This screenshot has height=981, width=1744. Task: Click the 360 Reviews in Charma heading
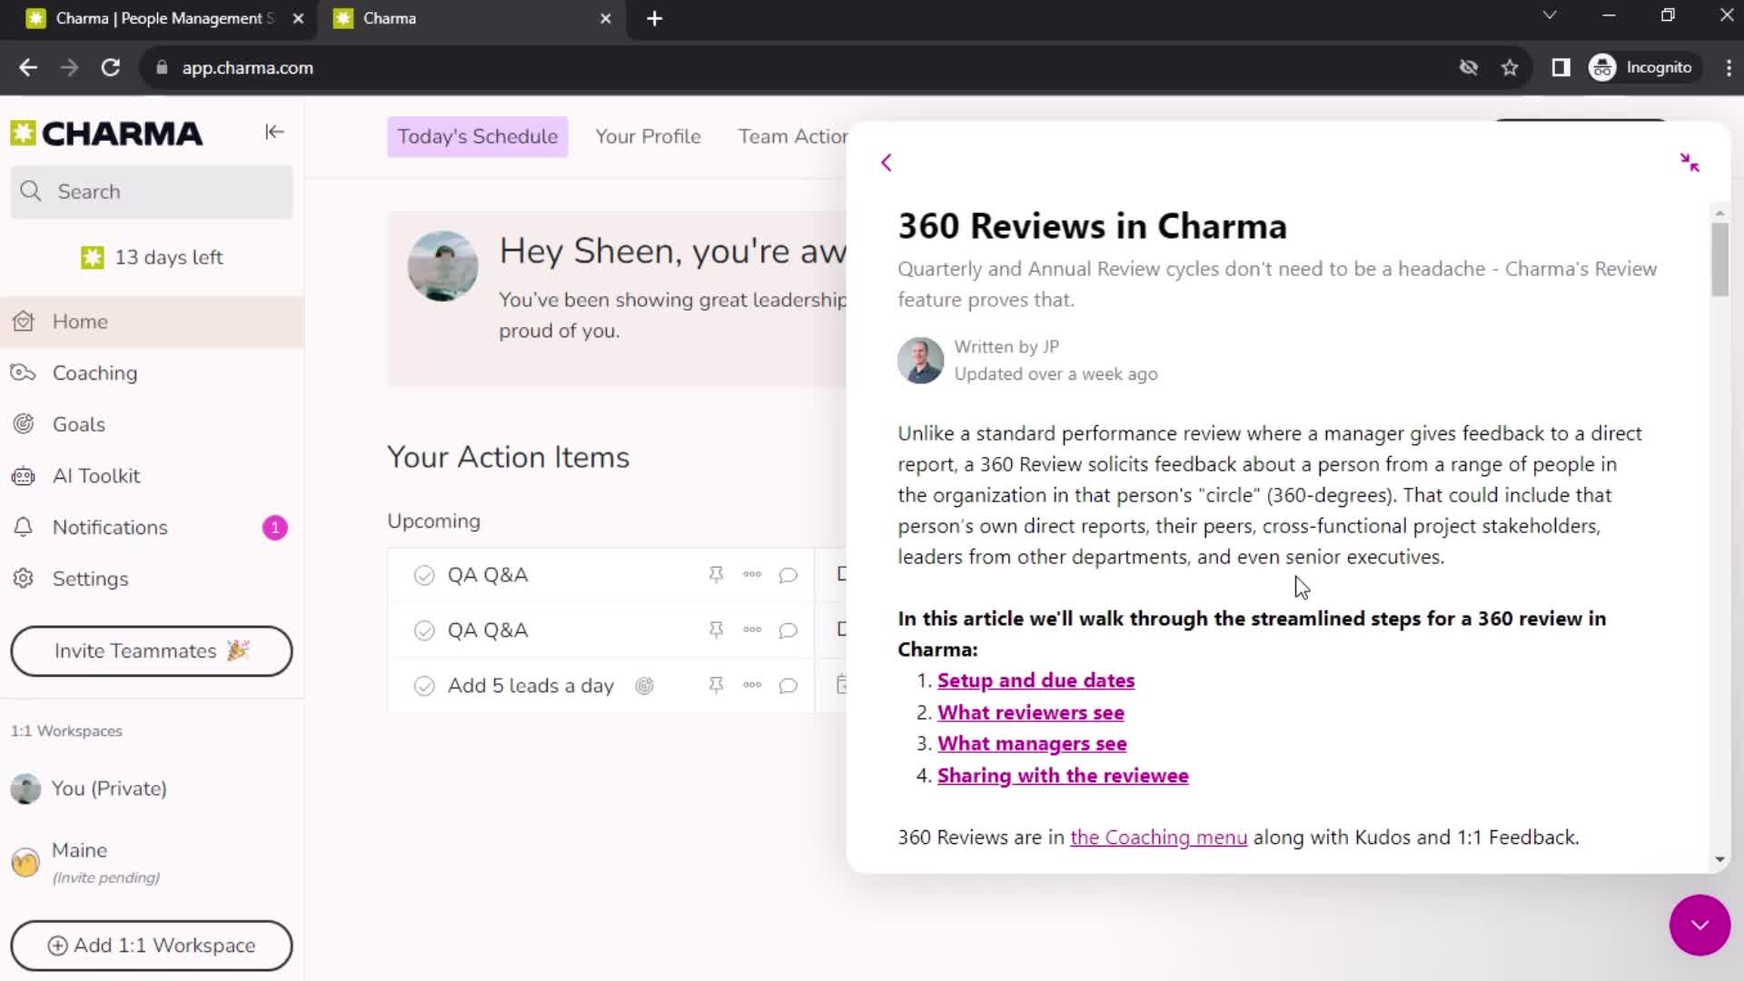coord(1092,226)
